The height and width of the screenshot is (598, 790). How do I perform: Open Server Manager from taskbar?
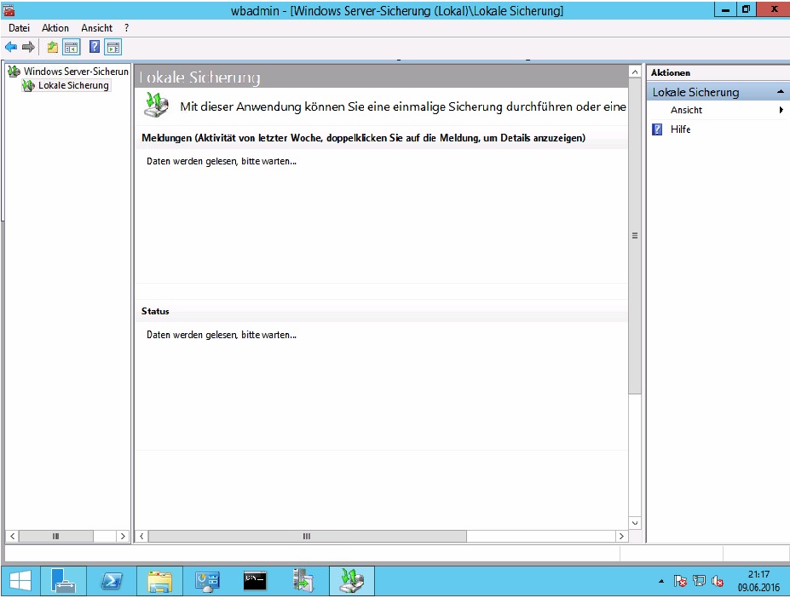click(x=63, y=581)
